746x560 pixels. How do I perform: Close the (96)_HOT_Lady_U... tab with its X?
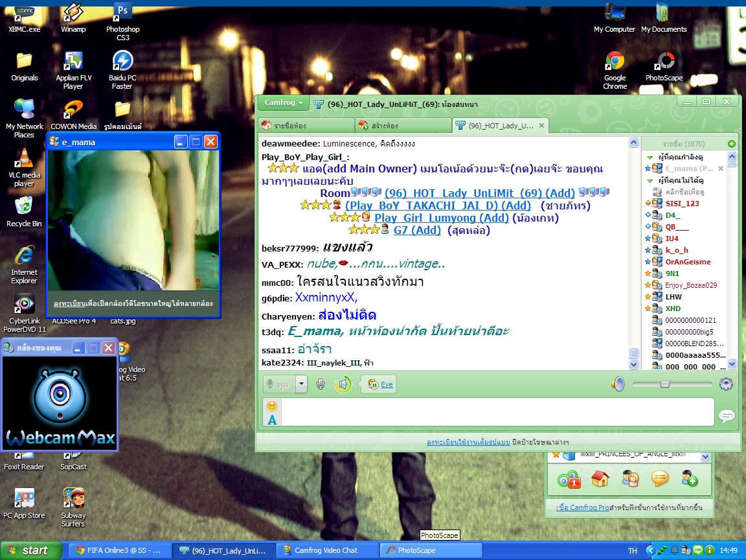[541, 126]
